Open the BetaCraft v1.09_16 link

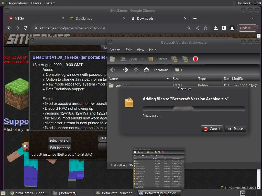(x=51, y=57)
